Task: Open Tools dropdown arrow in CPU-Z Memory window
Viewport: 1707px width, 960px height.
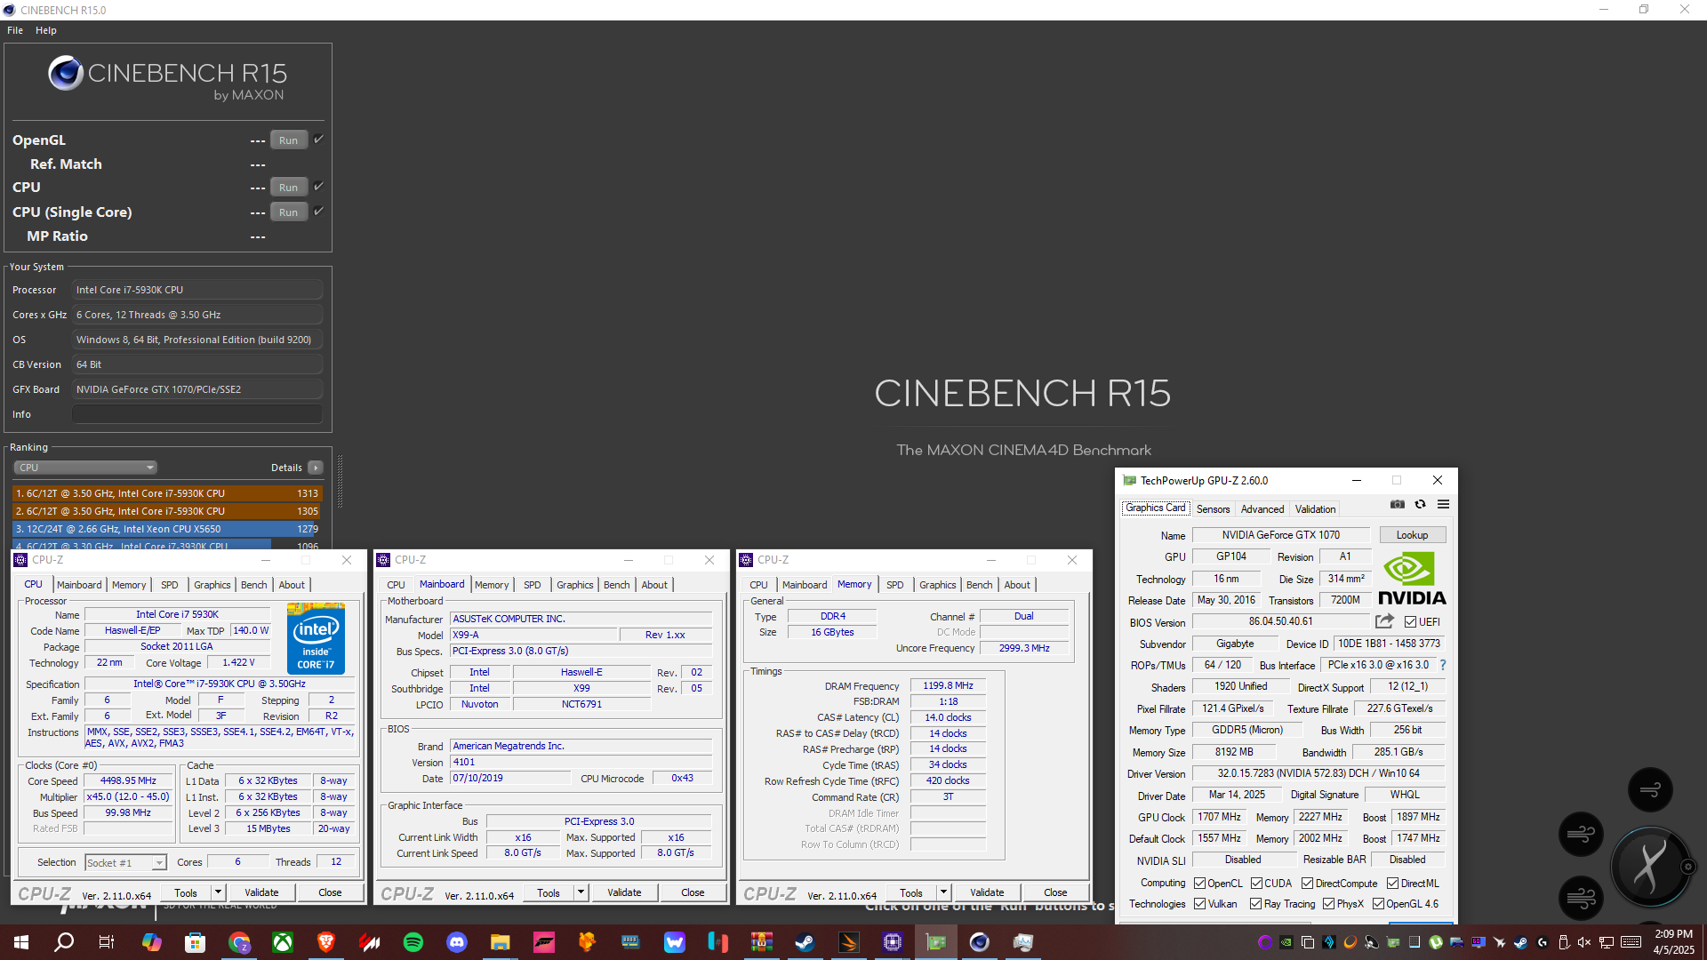Action: click(x=942, y=892)
